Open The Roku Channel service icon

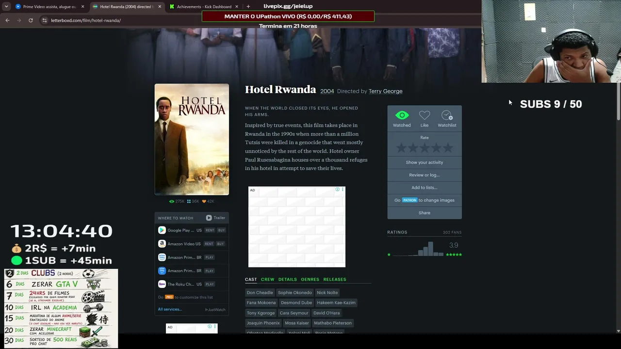[x=162, y=285]
